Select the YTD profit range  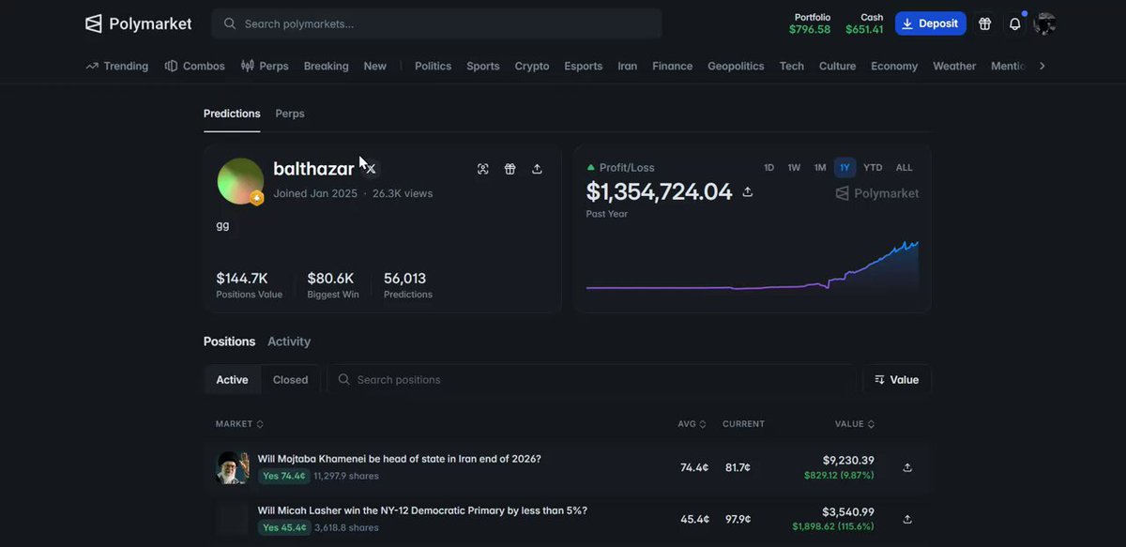coord(873,168)
